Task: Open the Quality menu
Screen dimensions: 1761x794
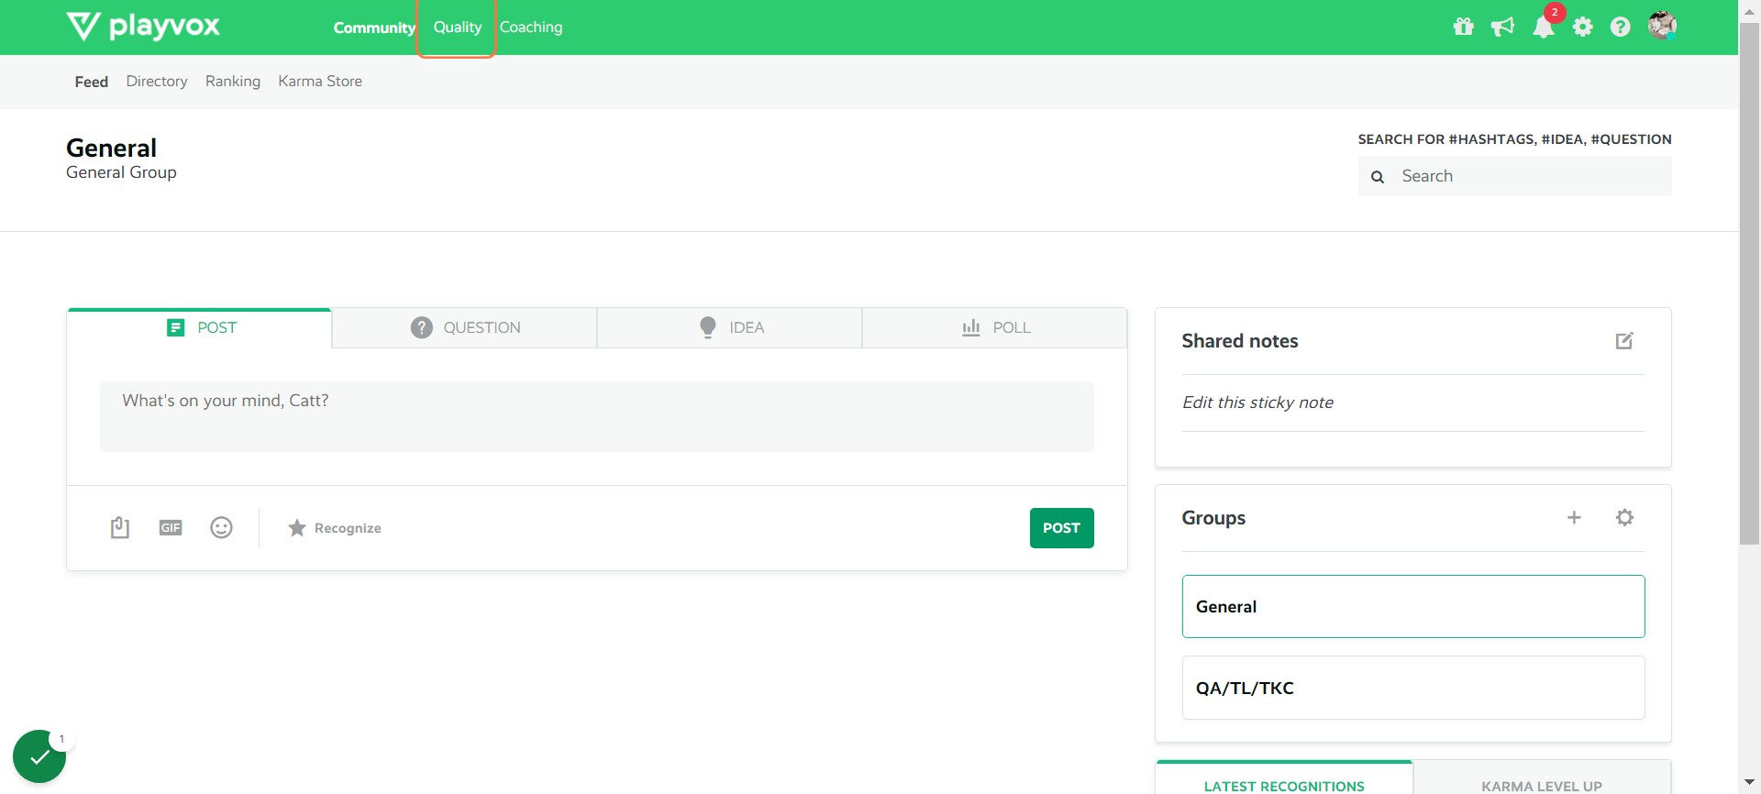Action: (457, 28)
